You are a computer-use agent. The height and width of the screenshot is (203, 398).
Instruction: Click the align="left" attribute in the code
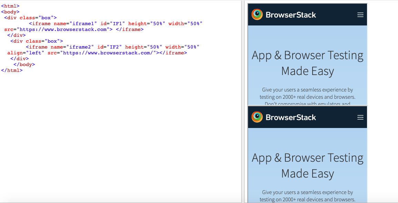(26, 53)
